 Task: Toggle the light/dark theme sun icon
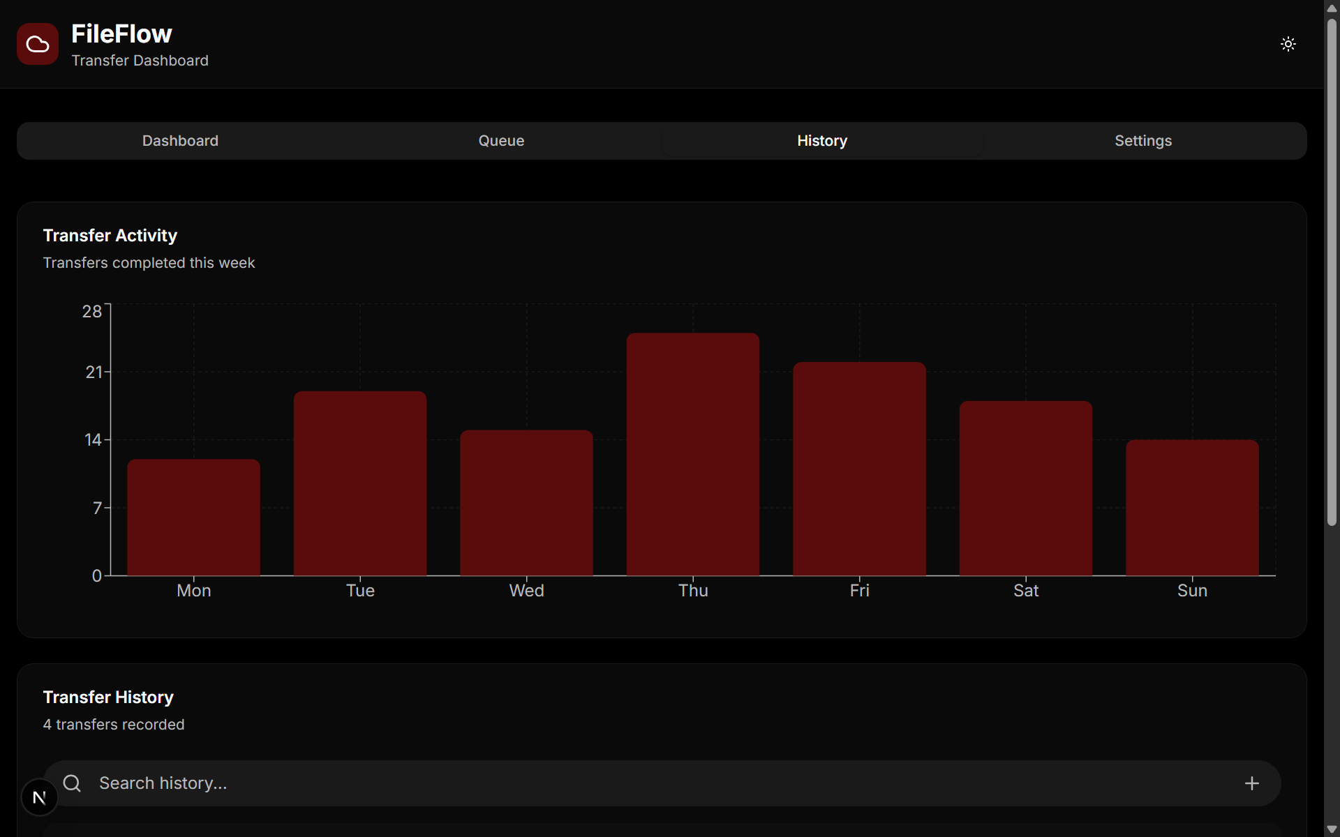1288,44
